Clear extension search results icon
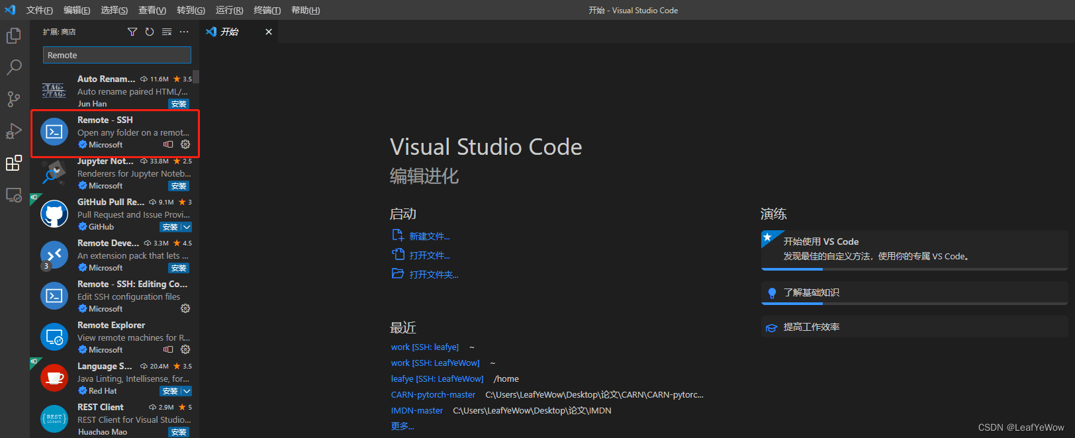This screenshot has height=438, width=1075. (167, 32)
